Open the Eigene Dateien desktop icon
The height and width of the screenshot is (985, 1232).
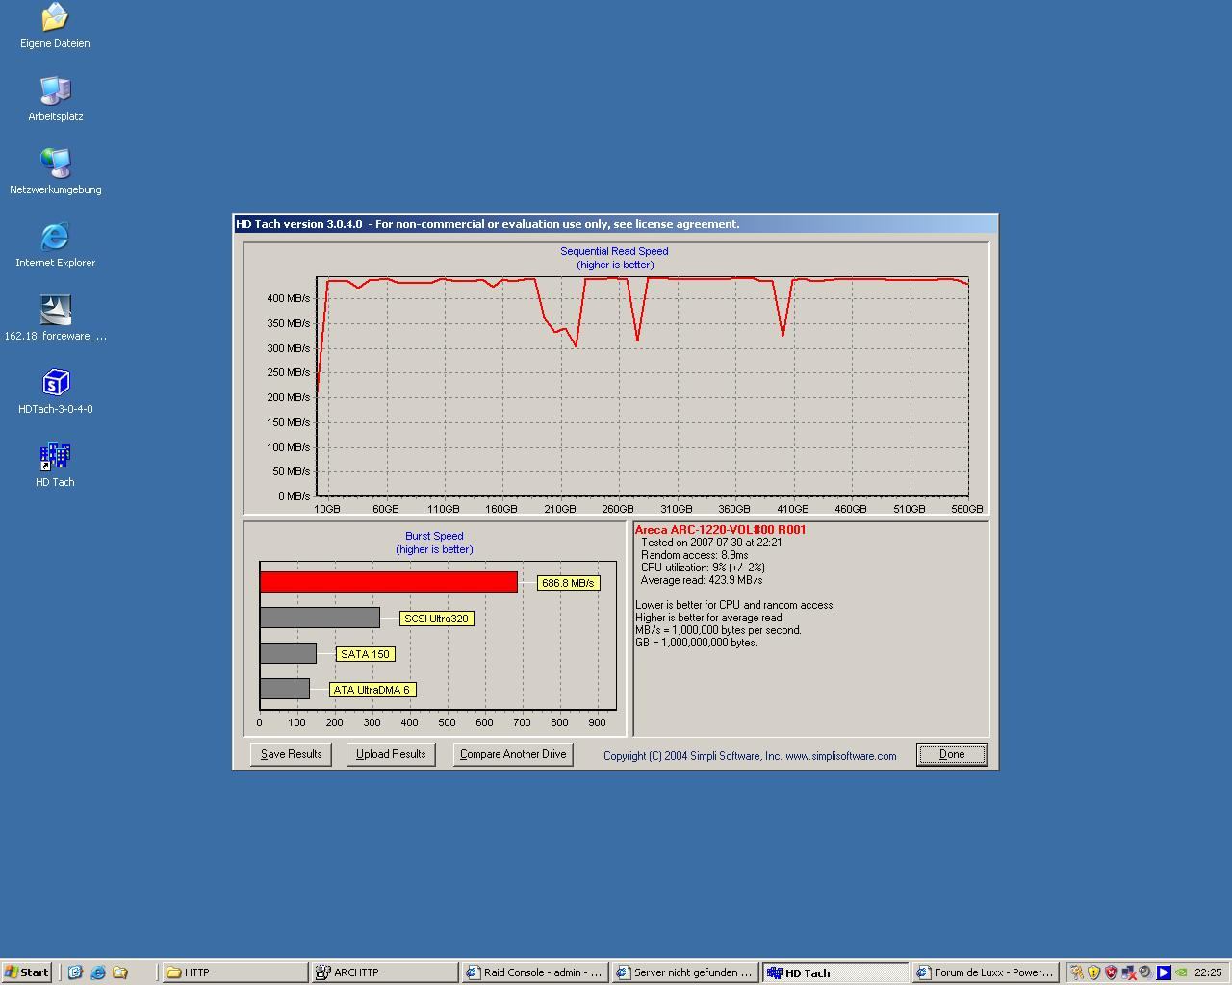(x=55, y=26)
